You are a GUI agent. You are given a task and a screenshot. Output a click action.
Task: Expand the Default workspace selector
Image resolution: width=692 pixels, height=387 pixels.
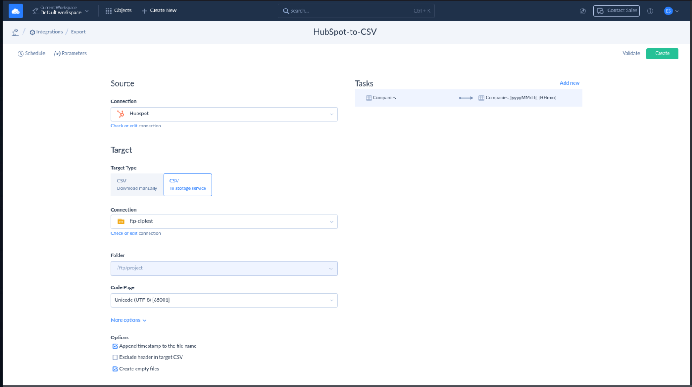[x=61, y=10]
